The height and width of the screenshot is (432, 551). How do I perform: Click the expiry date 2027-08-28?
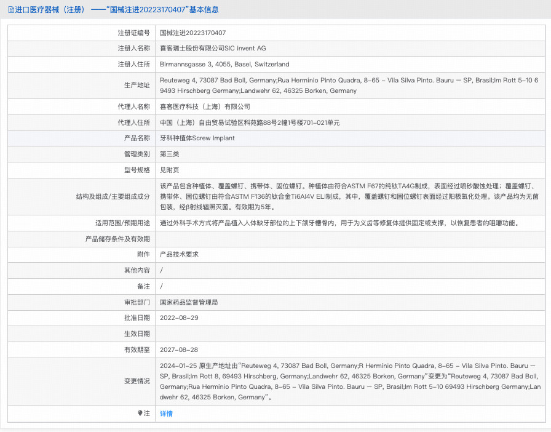coord(179,350)
